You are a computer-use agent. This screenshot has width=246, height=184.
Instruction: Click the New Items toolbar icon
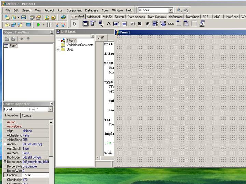(x=7, y=17)
